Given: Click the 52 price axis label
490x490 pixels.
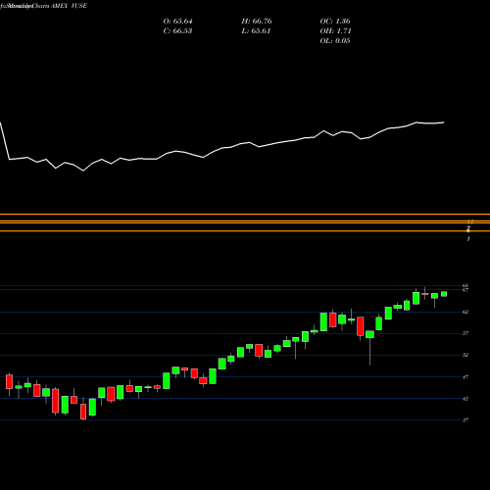Looking at the screenshot, I should click(465, 355).
